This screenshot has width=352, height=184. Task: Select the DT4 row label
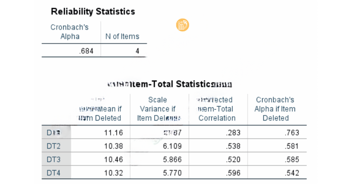click(53, 173)
